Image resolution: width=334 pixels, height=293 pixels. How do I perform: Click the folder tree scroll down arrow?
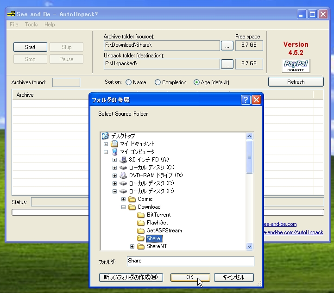click(x=249, y=246)
